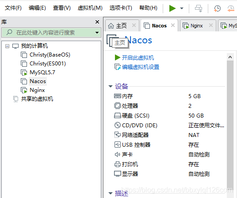Collapse the 描述 section
This screenshot has height=198, width=237.
pyautogui.click(x=111, y=193)
